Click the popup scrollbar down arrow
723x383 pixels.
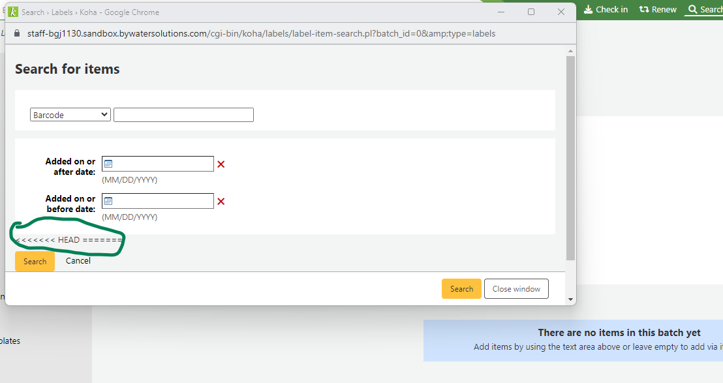tap(570, 299)
